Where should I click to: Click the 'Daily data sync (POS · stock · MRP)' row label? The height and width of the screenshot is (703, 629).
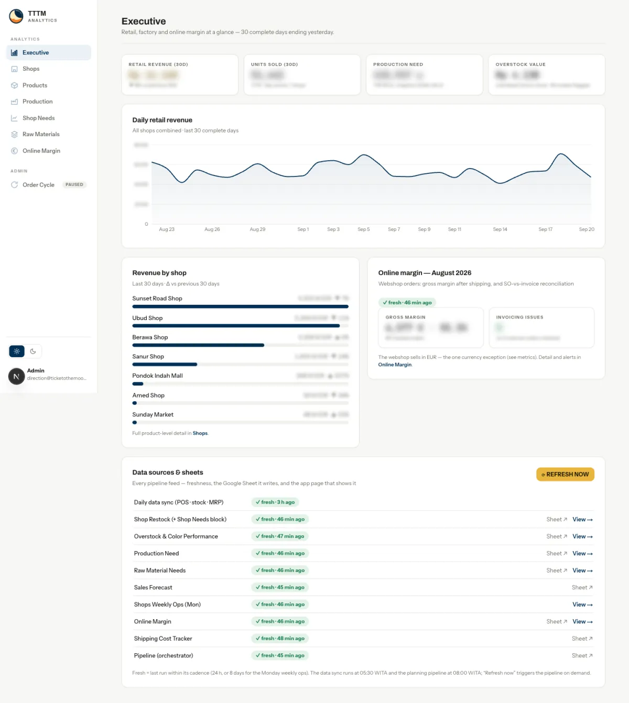click(179, 502)
